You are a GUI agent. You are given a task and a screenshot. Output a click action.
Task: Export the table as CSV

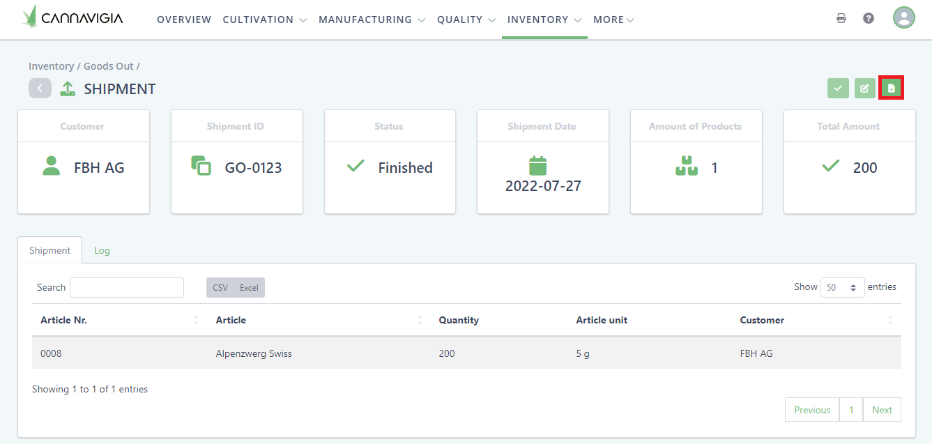tap(220, 288)
